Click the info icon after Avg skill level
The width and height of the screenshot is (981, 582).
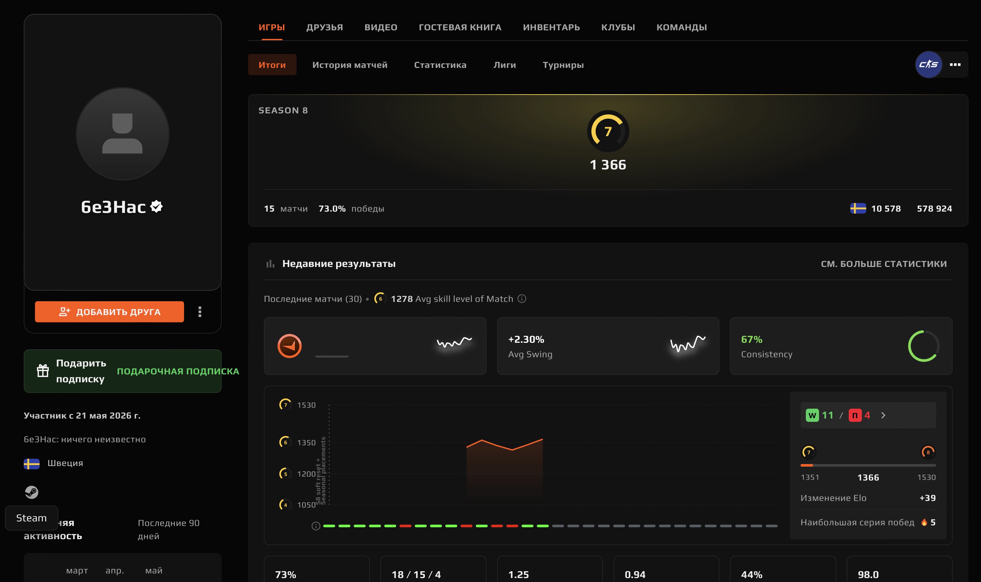[522, 299]
